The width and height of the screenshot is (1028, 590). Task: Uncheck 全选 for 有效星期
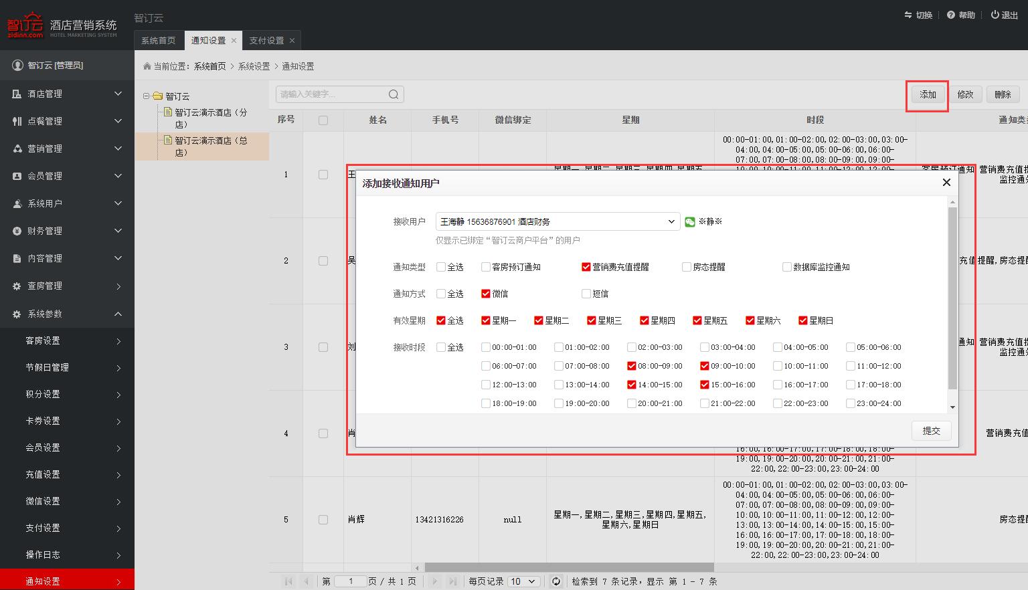tap(440, 320)
